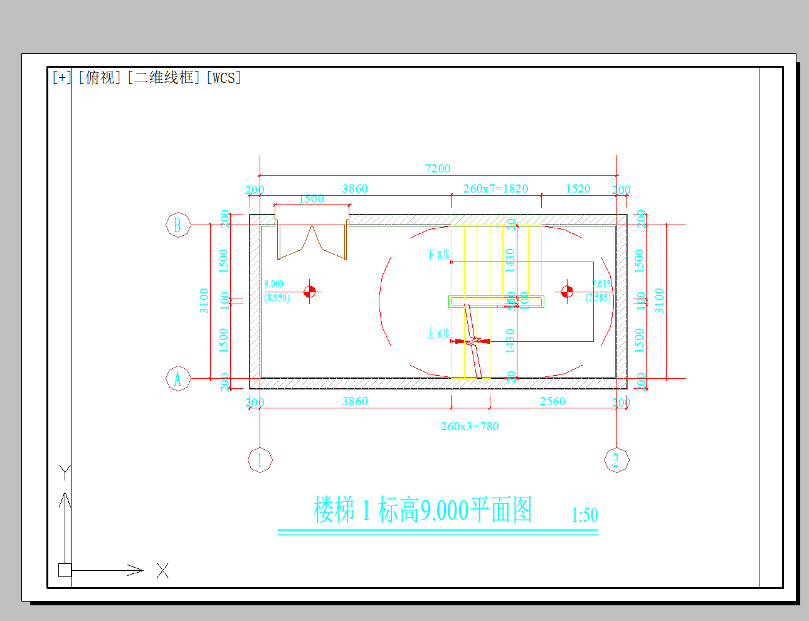
Task: Click the 260x7=1820 dimension label
Action: [497, 188]
